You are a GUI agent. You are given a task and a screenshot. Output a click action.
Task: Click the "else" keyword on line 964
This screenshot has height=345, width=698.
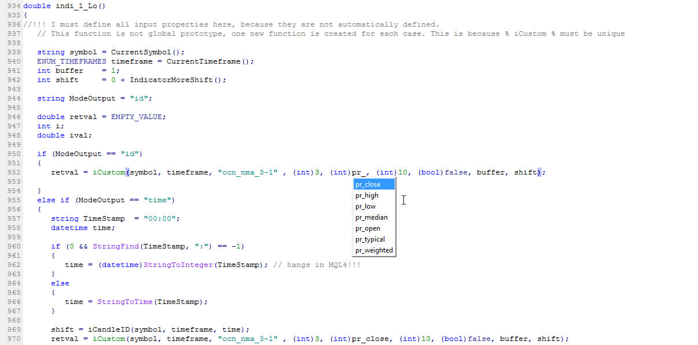tap(60, 283)
